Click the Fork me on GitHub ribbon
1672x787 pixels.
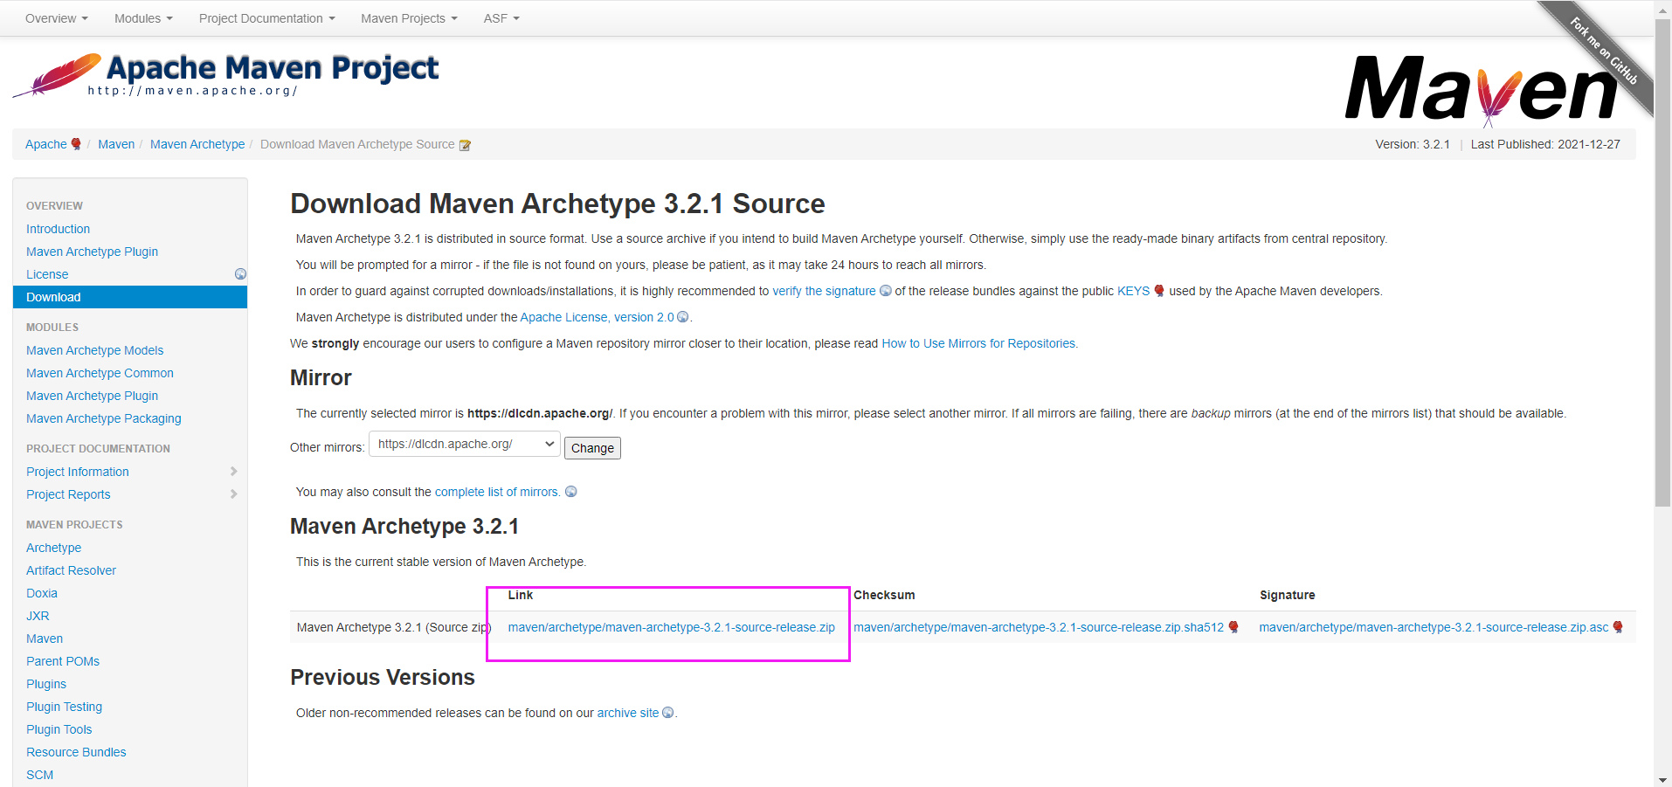tap(1600, 52)
